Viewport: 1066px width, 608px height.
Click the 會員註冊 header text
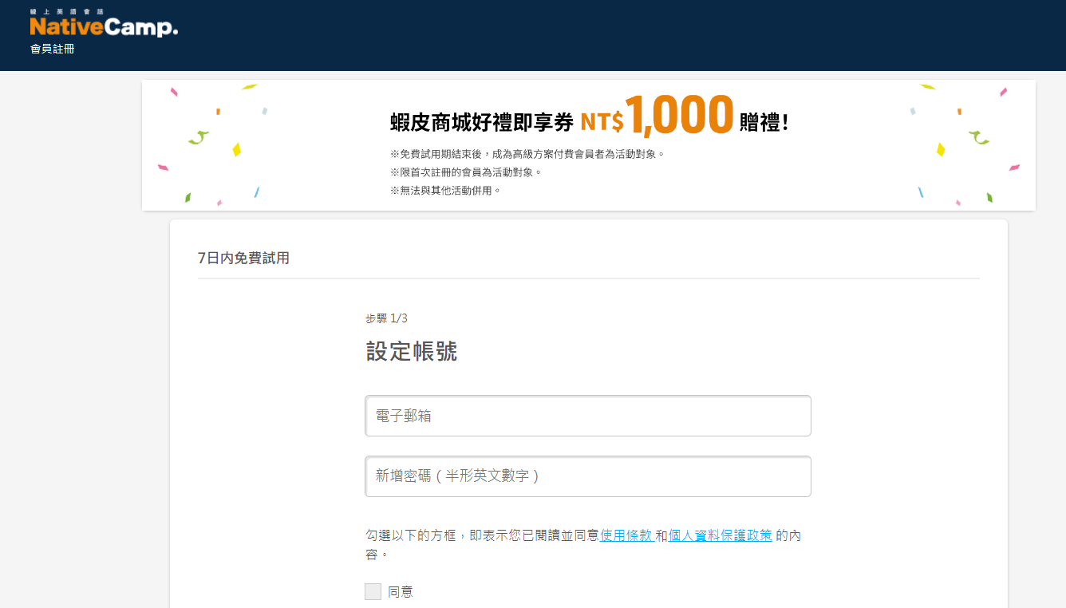pos(53,49)
